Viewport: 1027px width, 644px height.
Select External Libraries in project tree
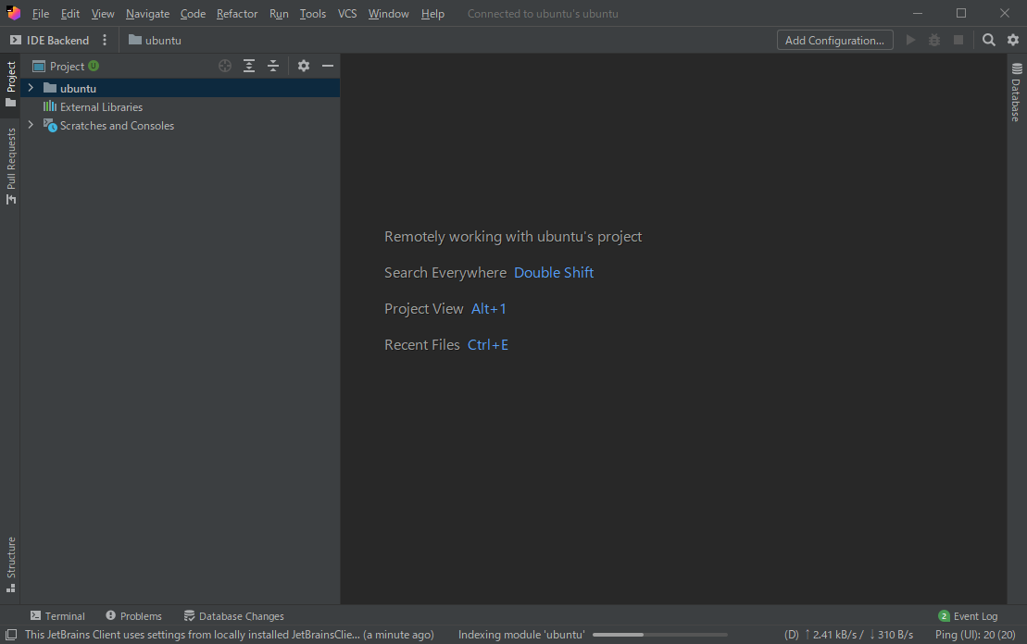[101, 106]
